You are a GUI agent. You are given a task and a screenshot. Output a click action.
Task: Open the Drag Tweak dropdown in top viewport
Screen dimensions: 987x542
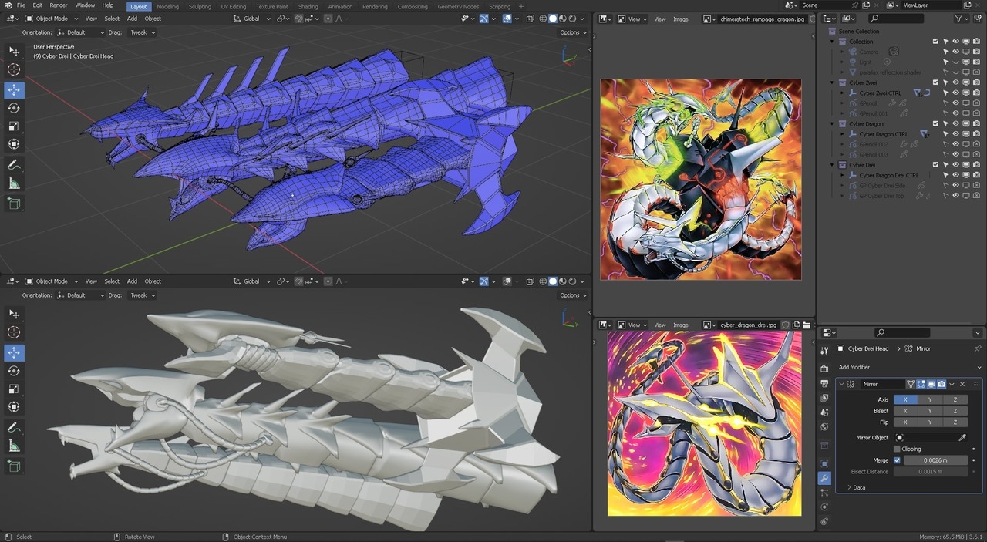142,32
